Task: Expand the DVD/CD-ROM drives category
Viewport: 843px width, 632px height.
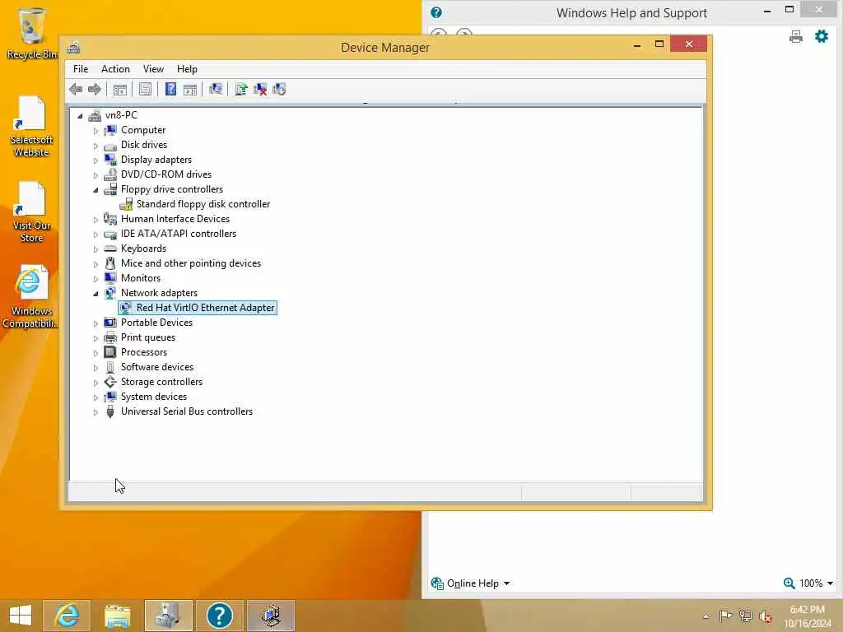Action: pyautogui.click(x=95, y=175)
